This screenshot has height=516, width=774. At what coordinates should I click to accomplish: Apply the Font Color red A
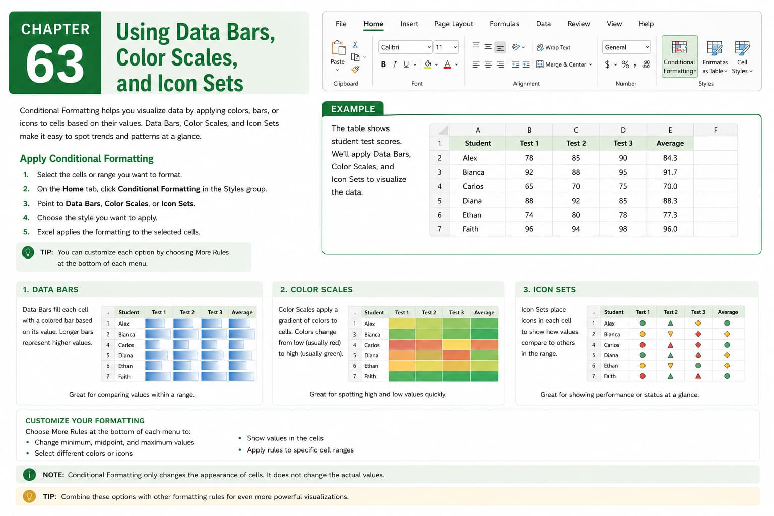(447, 64)
